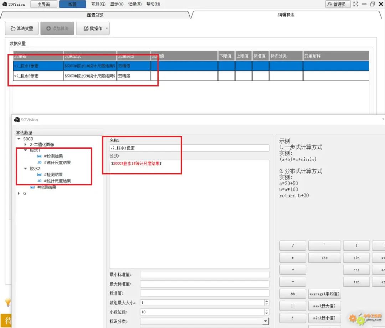Collapse the 胶水1 tree node

coord(25,150)
